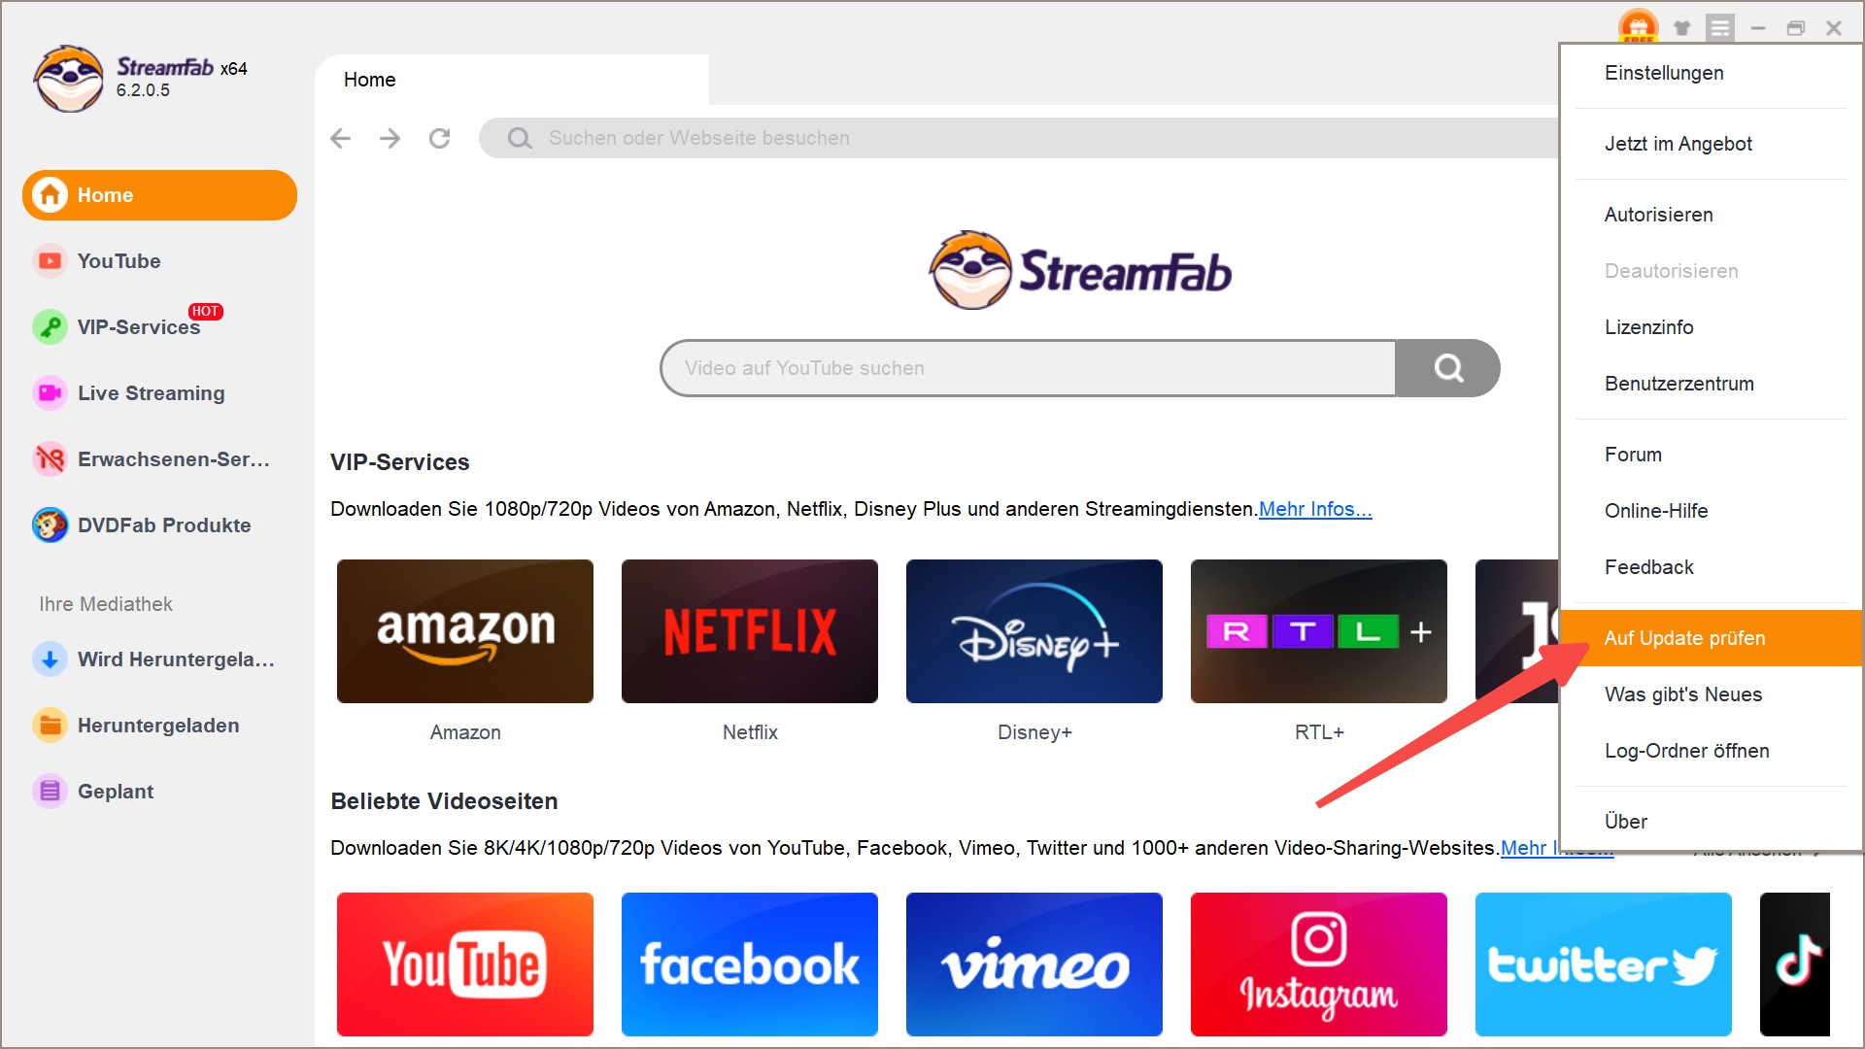1865x1049 pixels.
Task: Click the Home sidebar icon
Action: click(x=50, y=195)
